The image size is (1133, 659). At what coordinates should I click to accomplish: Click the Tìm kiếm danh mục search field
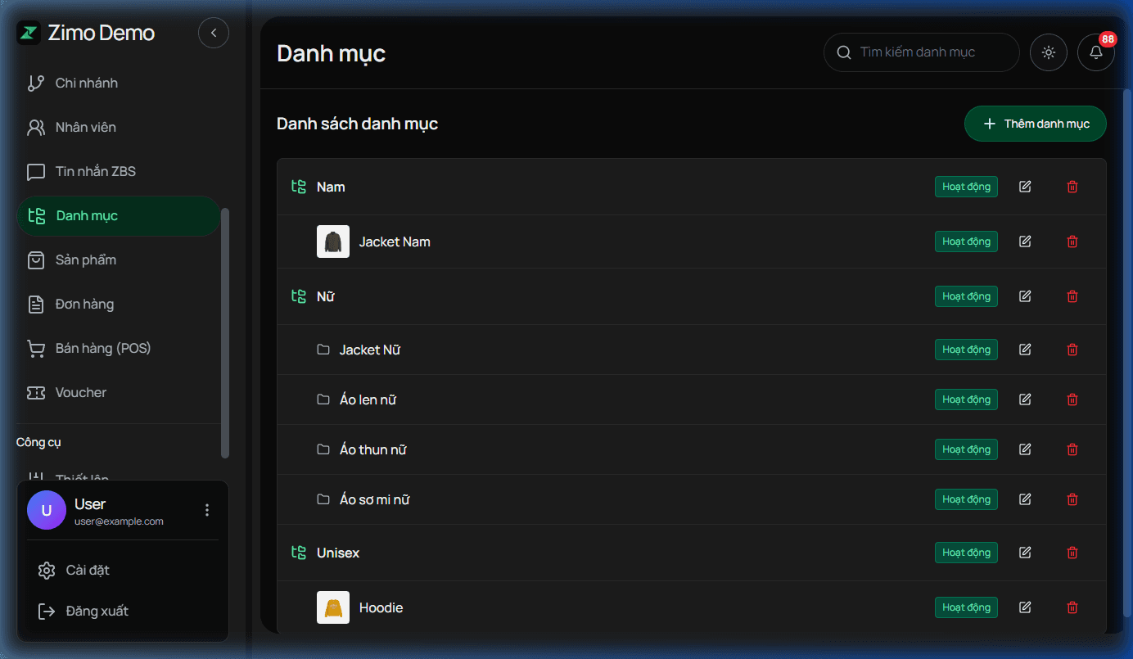point(930,52)
